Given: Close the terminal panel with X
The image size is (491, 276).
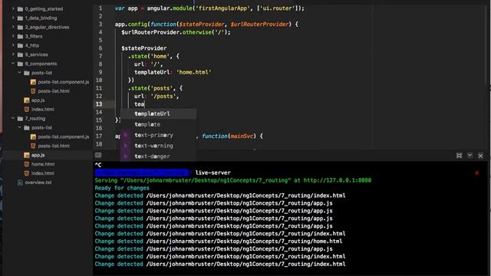Looking at the screenshot, I should pyautogui.click(x=481, y=156).
